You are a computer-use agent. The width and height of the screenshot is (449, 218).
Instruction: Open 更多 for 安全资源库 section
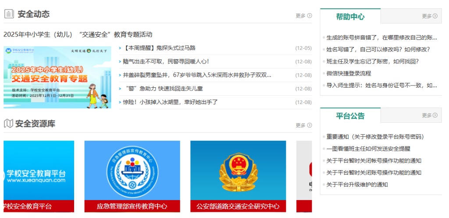(x=303, y=125)
